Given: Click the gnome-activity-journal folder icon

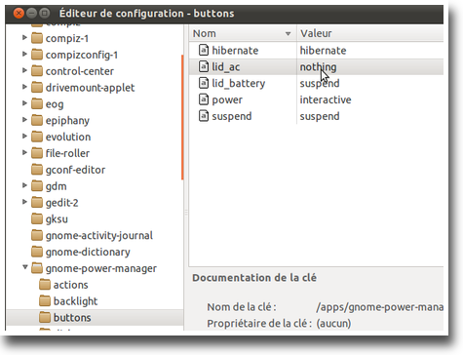Looking at the screenshot, I should (37, 235).
